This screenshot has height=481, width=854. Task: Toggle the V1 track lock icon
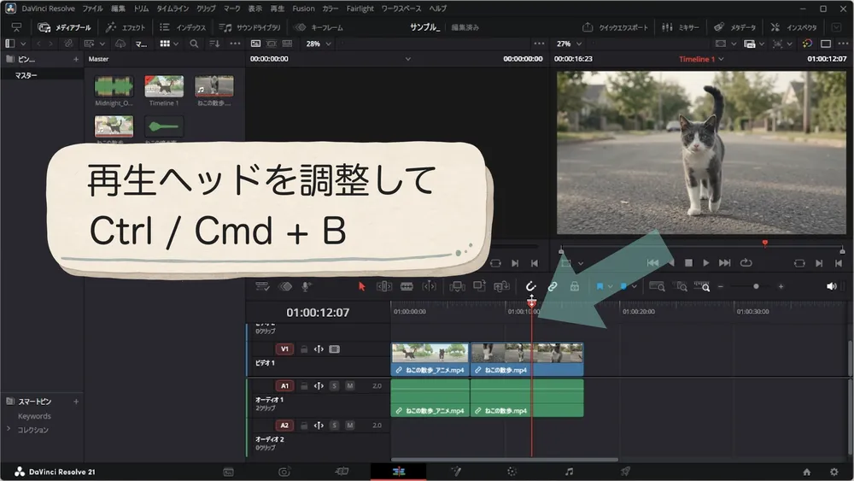coord(304,349)
